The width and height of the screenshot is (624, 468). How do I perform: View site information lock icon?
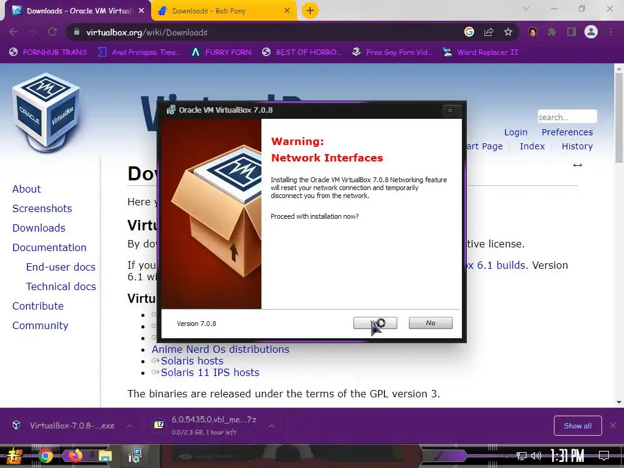pos(76,32)
